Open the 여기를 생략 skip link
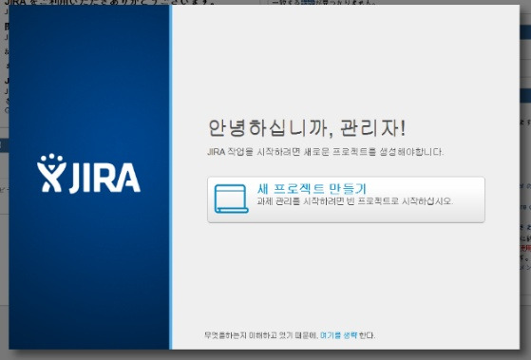 pos(338,335)
